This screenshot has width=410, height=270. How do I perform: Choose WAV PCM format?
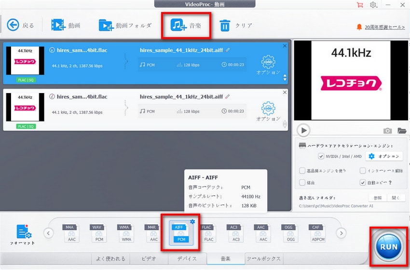[99, 233]
